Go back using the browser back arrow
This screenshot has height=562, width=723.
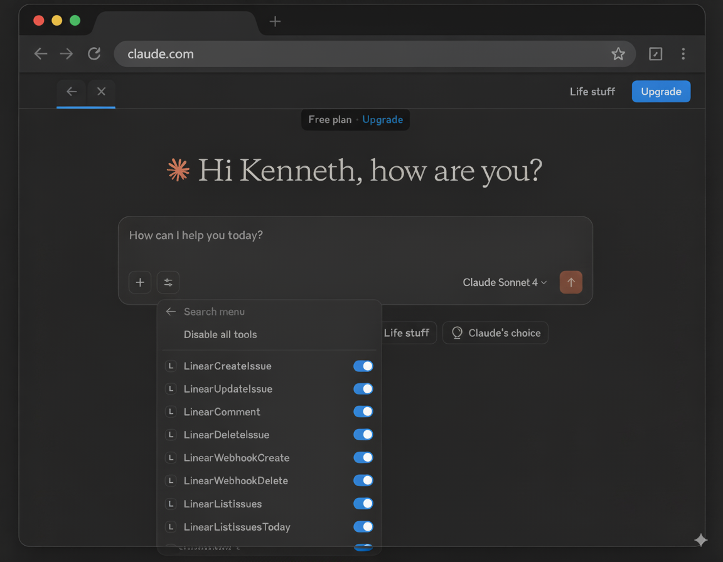tap(41, 54)
